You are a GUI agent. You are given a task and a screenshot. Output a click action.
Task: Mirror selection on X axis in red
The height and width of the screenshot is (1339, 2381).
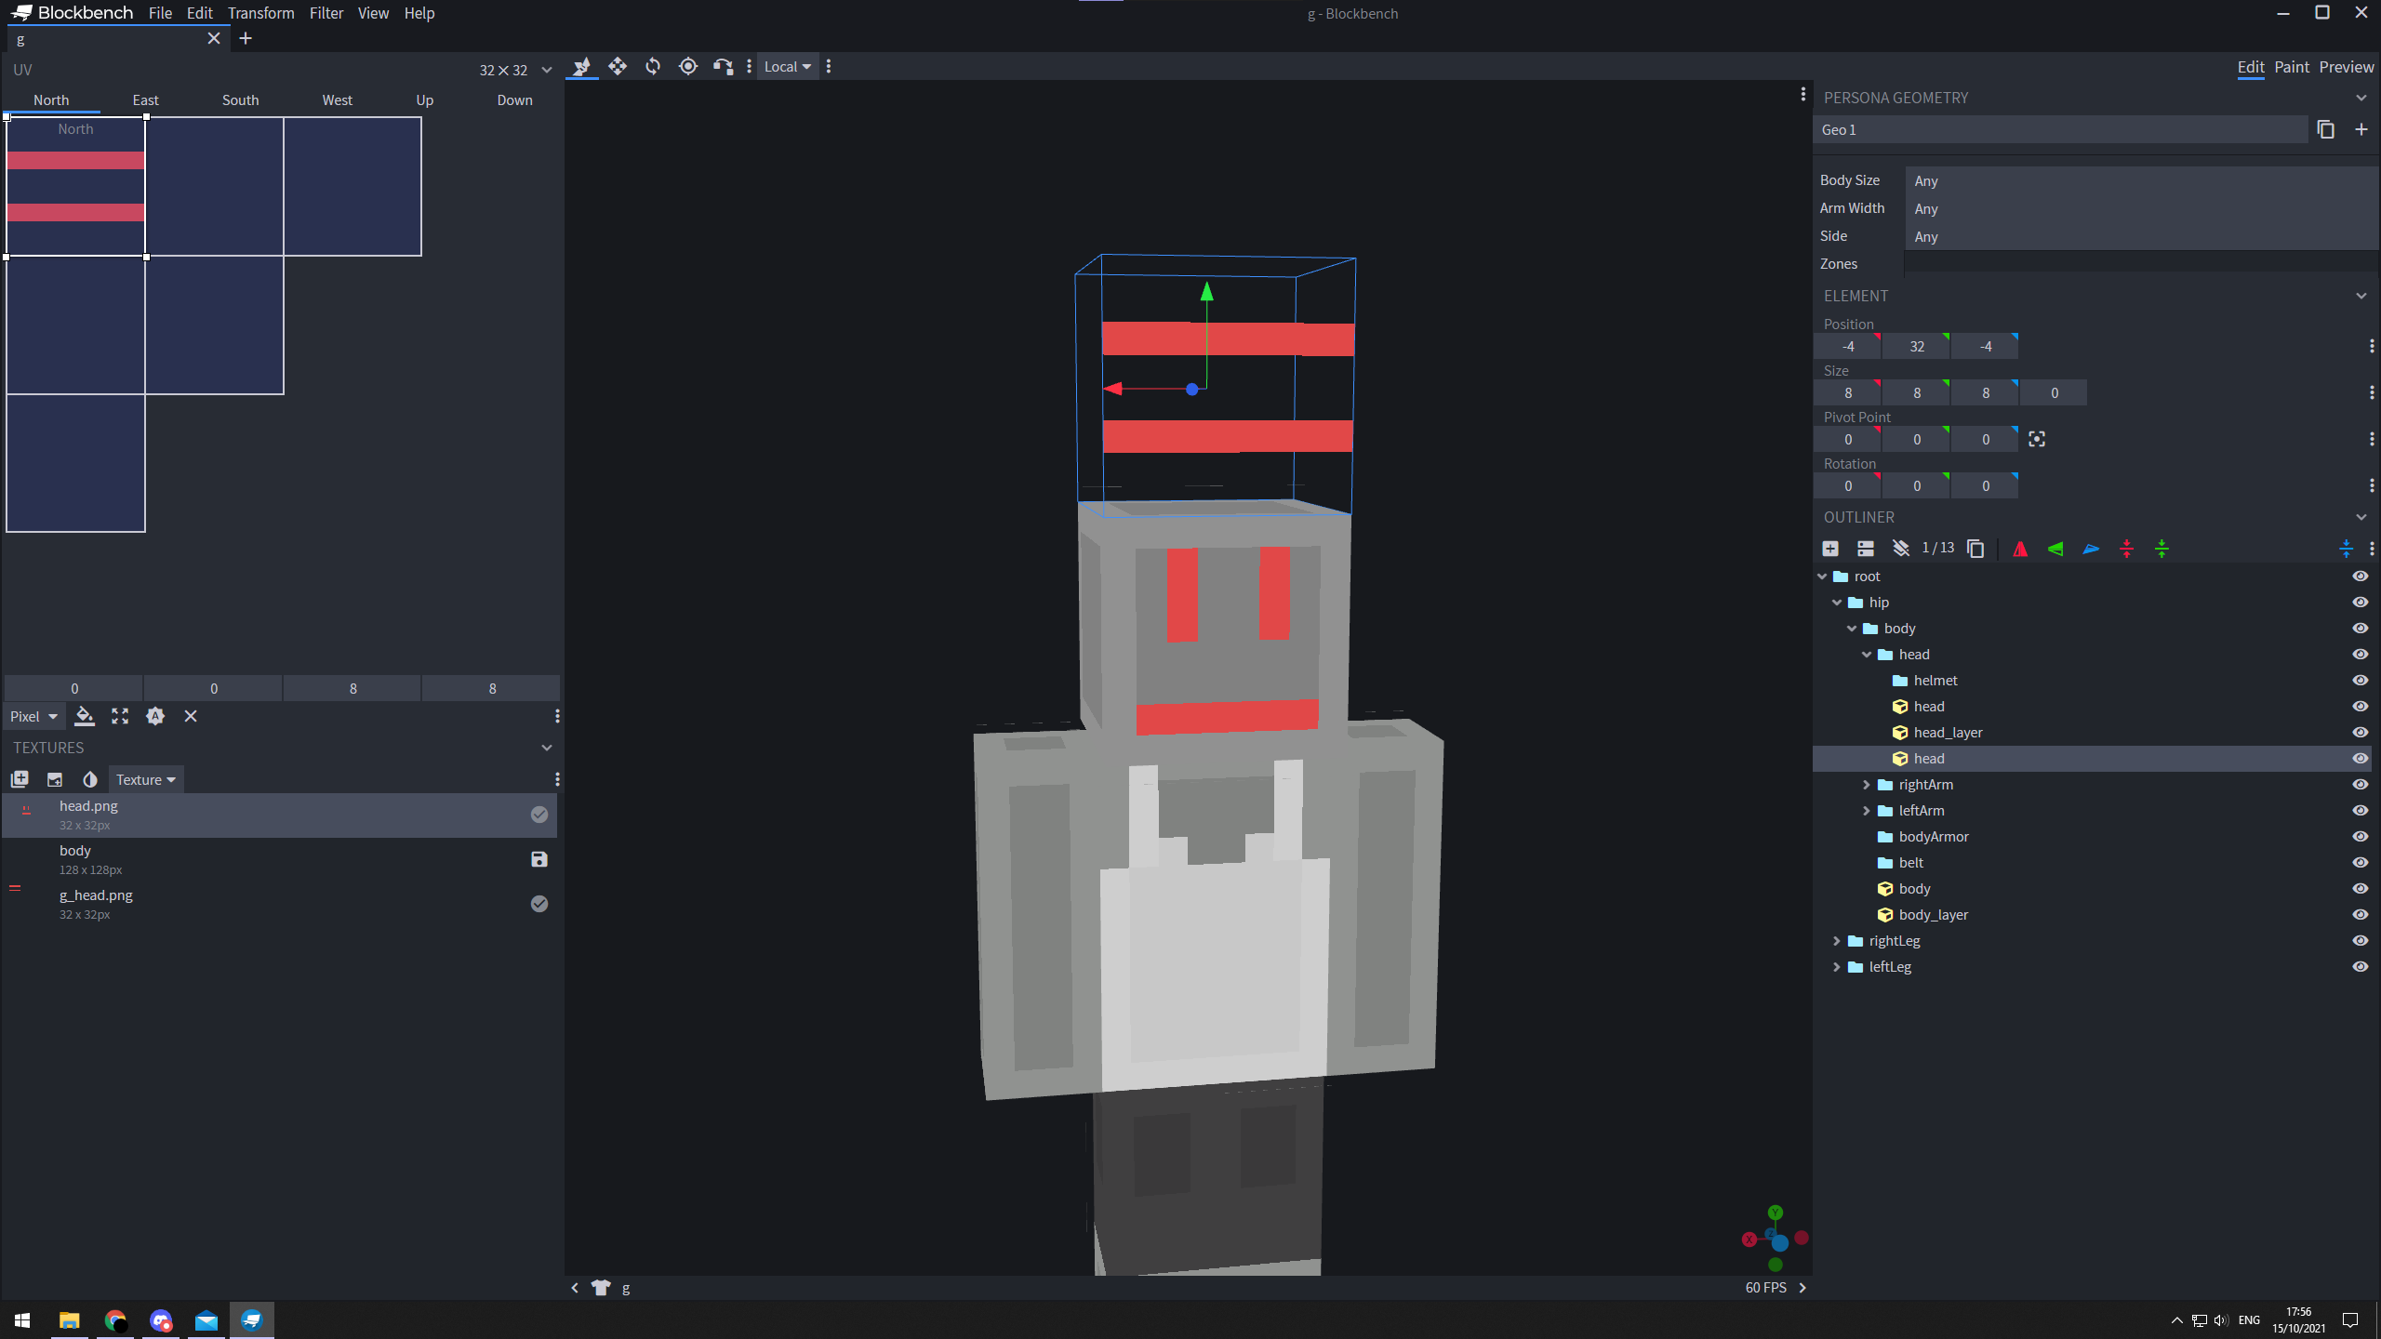[2020, 549]
